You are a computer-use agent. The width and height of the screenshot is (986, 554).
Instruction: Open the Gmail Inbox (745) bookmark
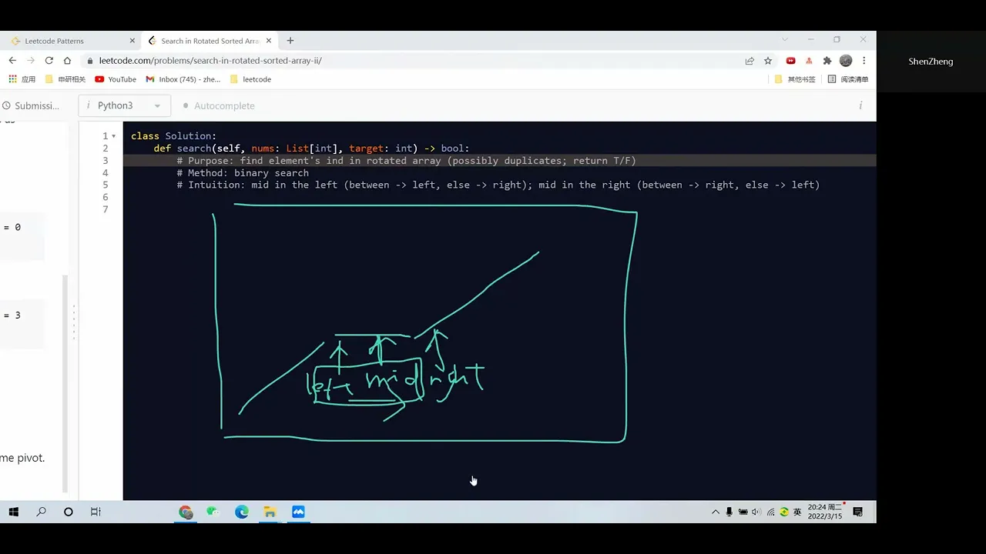(183, 79)
